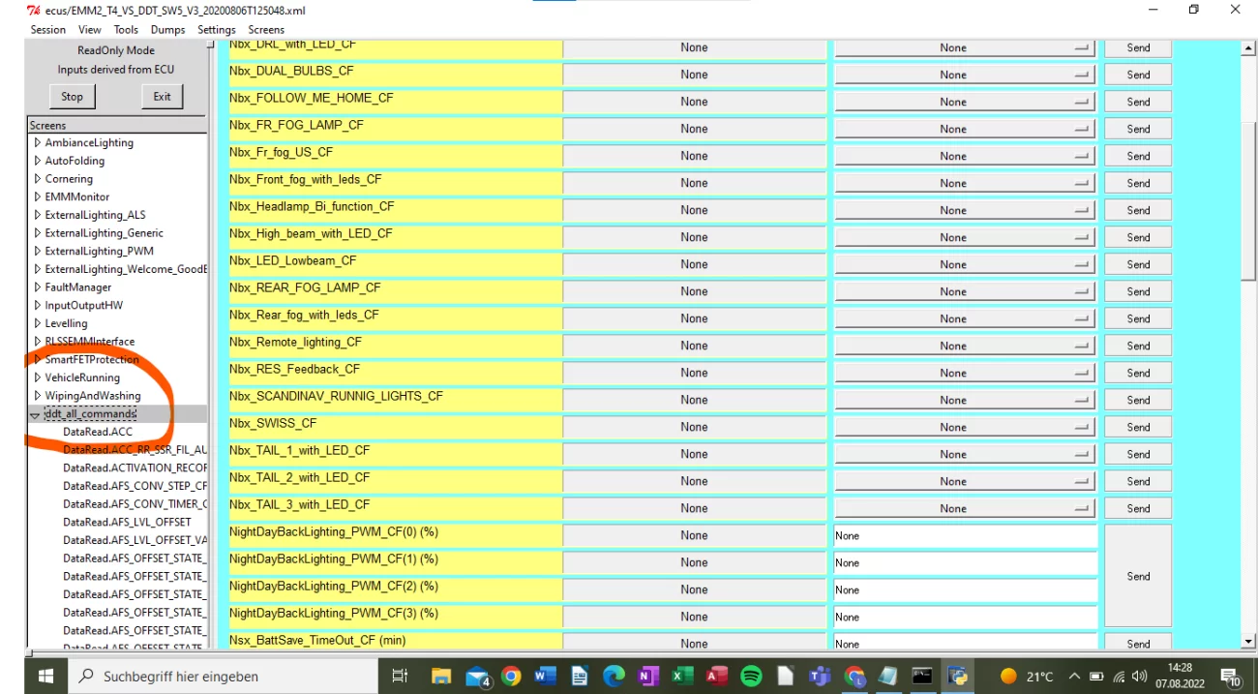Select DataRead.AFS_LVL_OFFSET in the tree
Screen dimensions: 1258x694
[127, 522]
